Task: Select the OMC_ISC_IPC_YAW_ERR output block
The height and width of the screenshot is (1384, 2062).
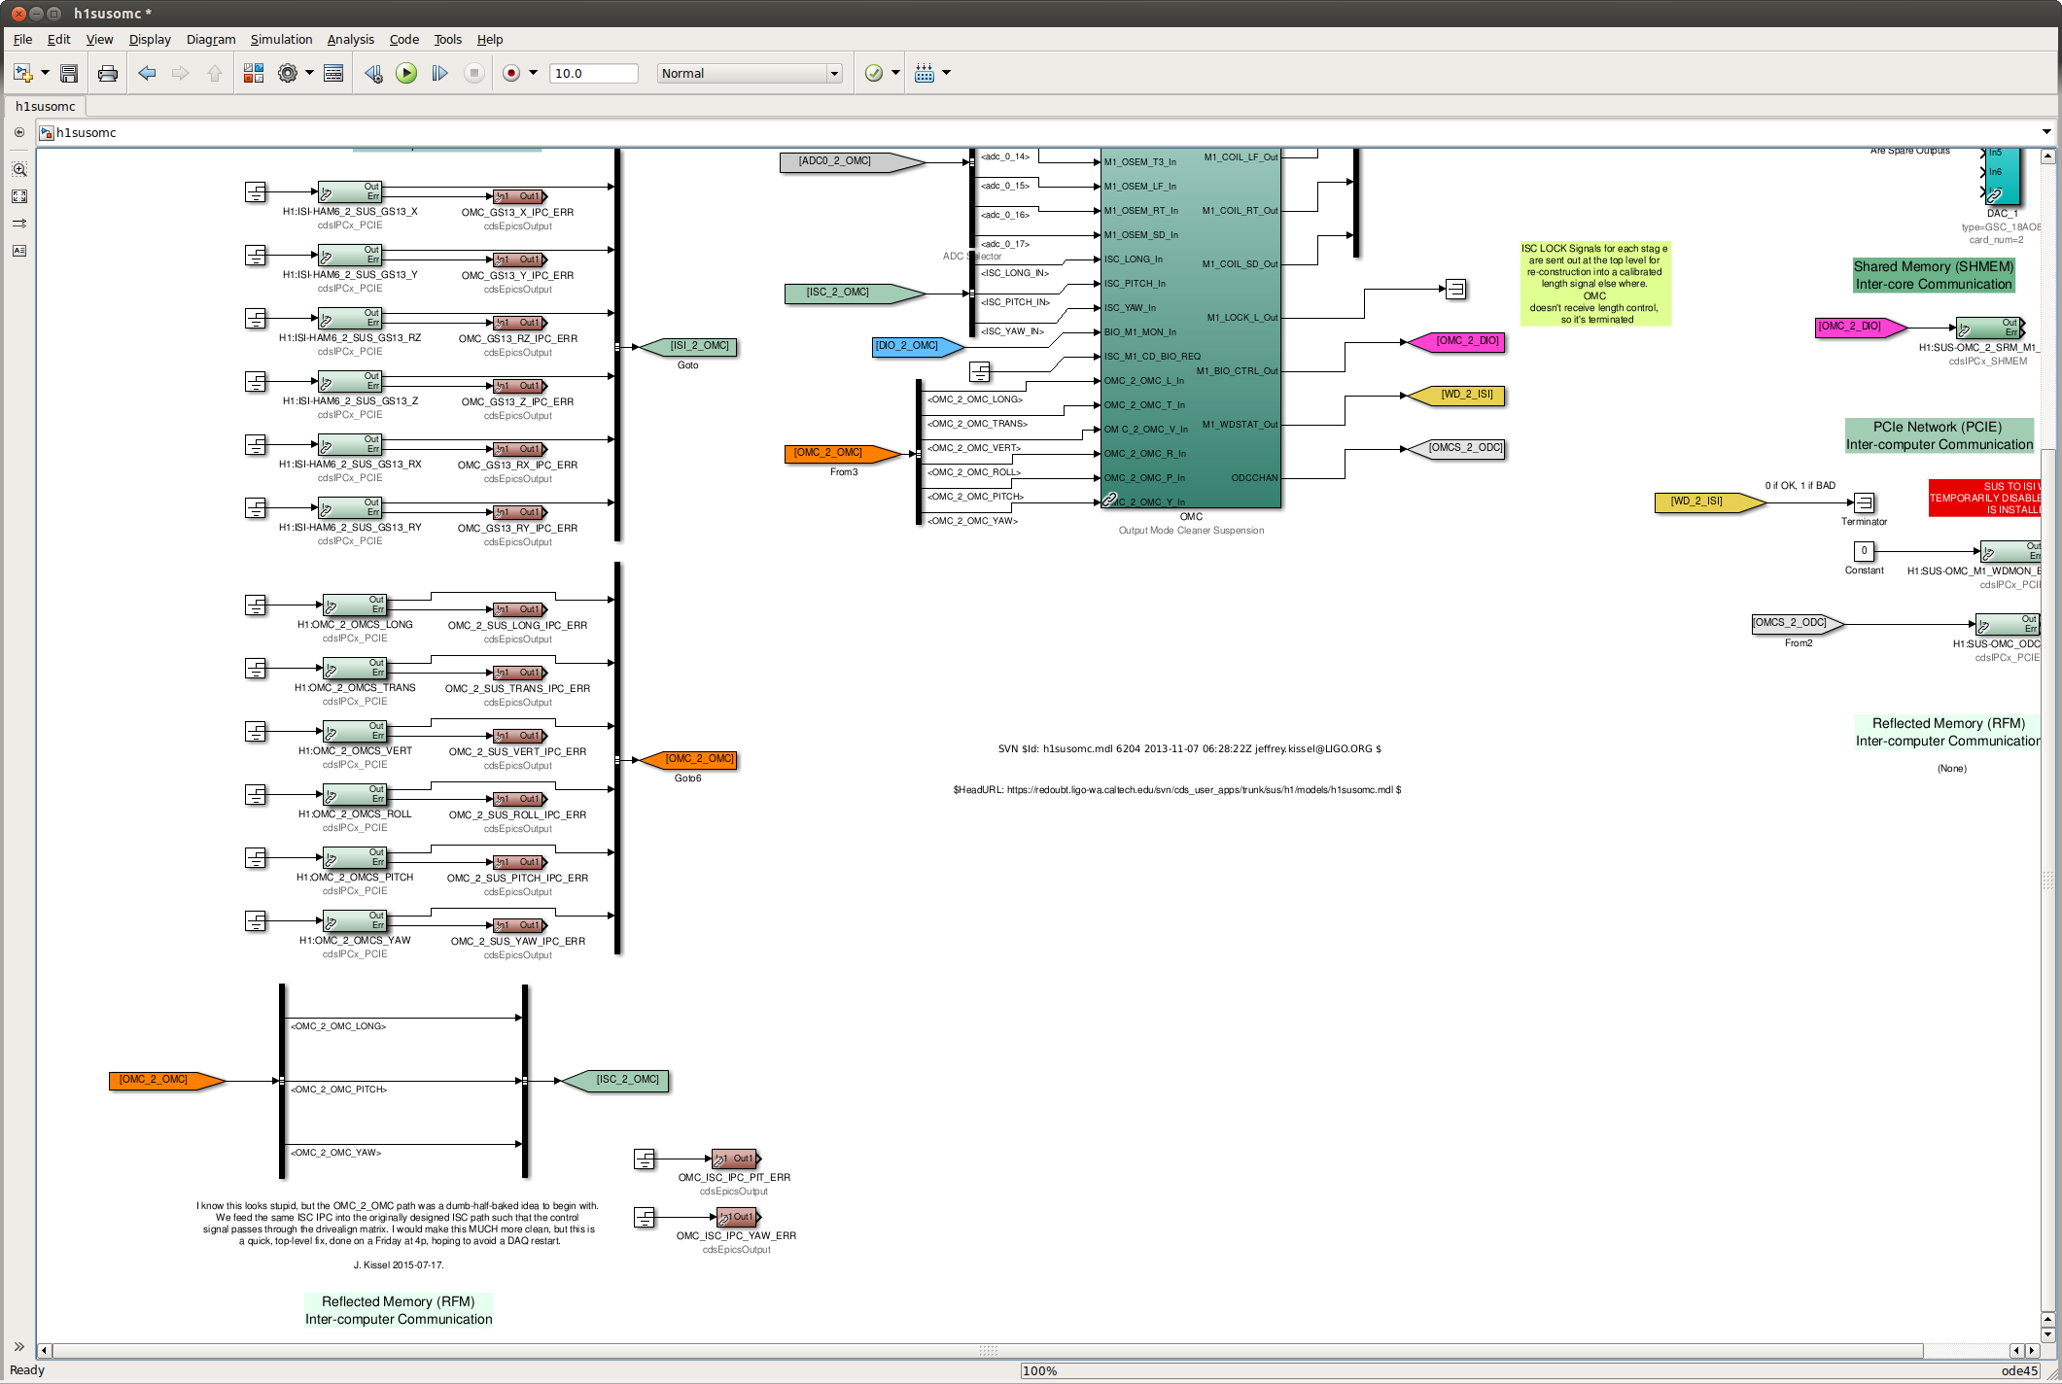Action: point(738,1217)
